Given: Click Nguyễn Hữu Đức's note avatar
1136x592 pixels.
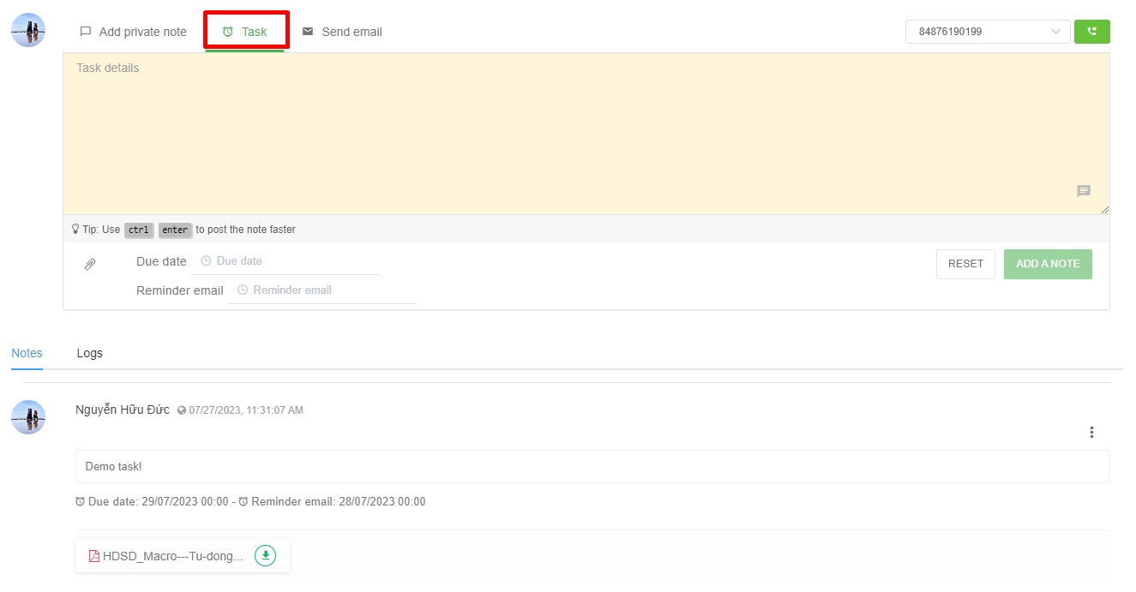Looking at the screenshot, I should [28, 417].
